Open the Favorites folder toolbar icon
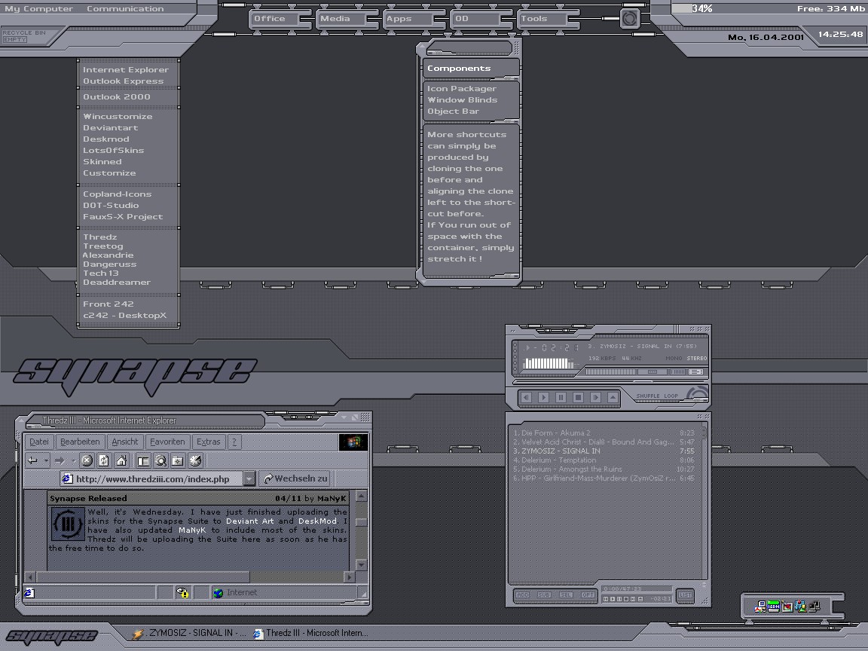Viewport: 868px width, 651px height. click(178, 460)
